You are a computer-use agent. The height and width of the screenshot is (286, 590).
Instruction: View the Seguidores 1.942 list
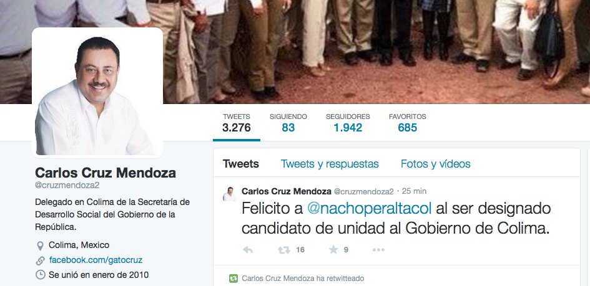348,123
